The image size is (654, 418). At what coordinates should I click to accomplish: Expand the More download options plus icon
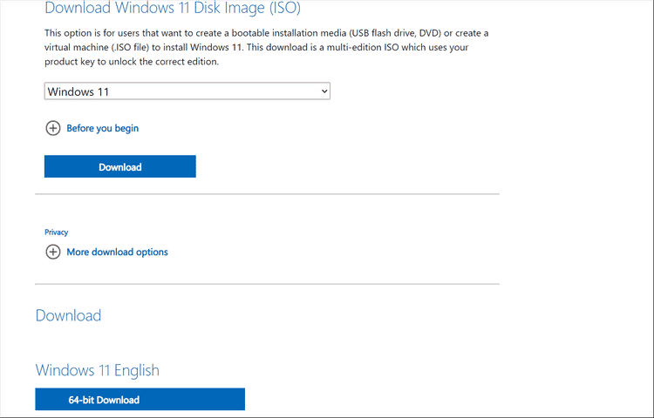53,252
